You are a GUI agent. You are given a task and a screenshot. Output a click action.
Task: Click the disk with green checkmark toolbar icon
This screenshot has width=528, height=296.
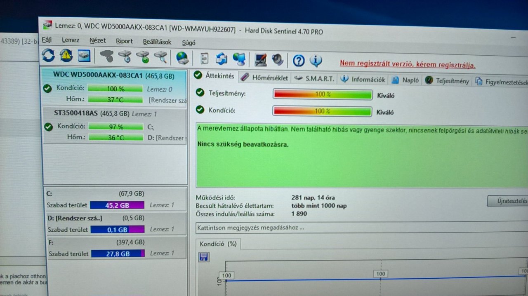(x=143, y=57)
